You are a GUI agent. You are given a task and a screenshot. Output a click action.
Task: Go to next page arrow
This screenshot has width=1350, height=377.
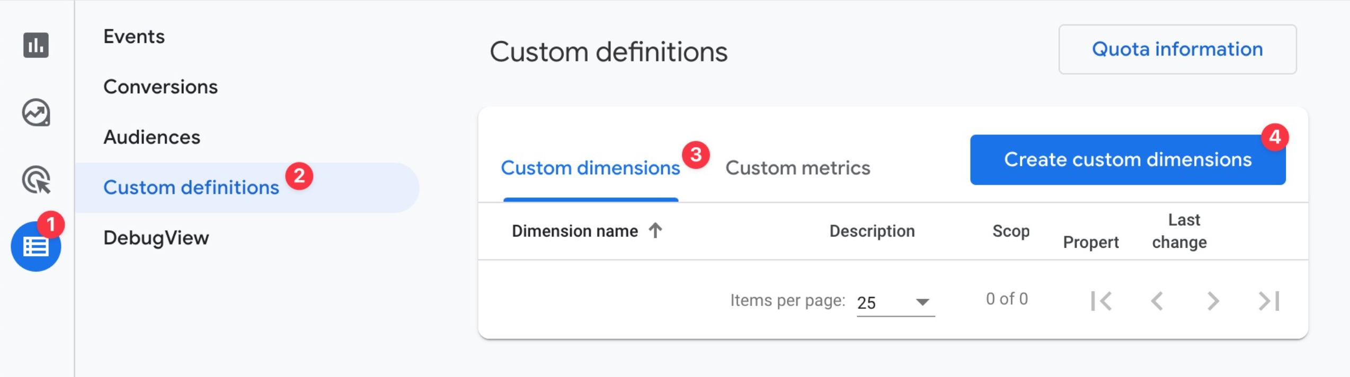(1213, 301)
